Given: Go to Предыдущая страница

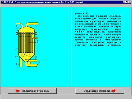Looking at the screenshot, I should click(32, 91).
